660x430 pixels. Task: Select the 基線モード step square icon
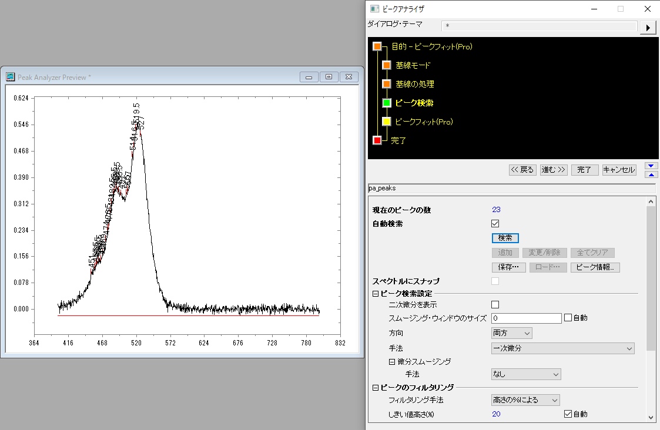pyautogui.click(x=387, y=65)
